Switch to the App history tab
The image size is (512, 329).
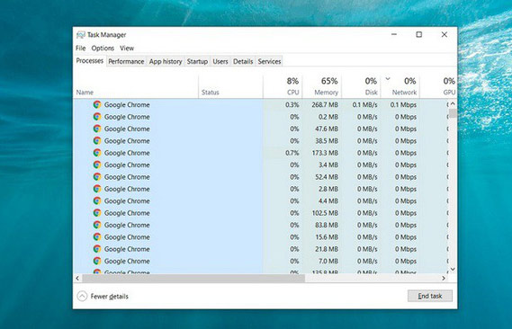coord(166,61)
